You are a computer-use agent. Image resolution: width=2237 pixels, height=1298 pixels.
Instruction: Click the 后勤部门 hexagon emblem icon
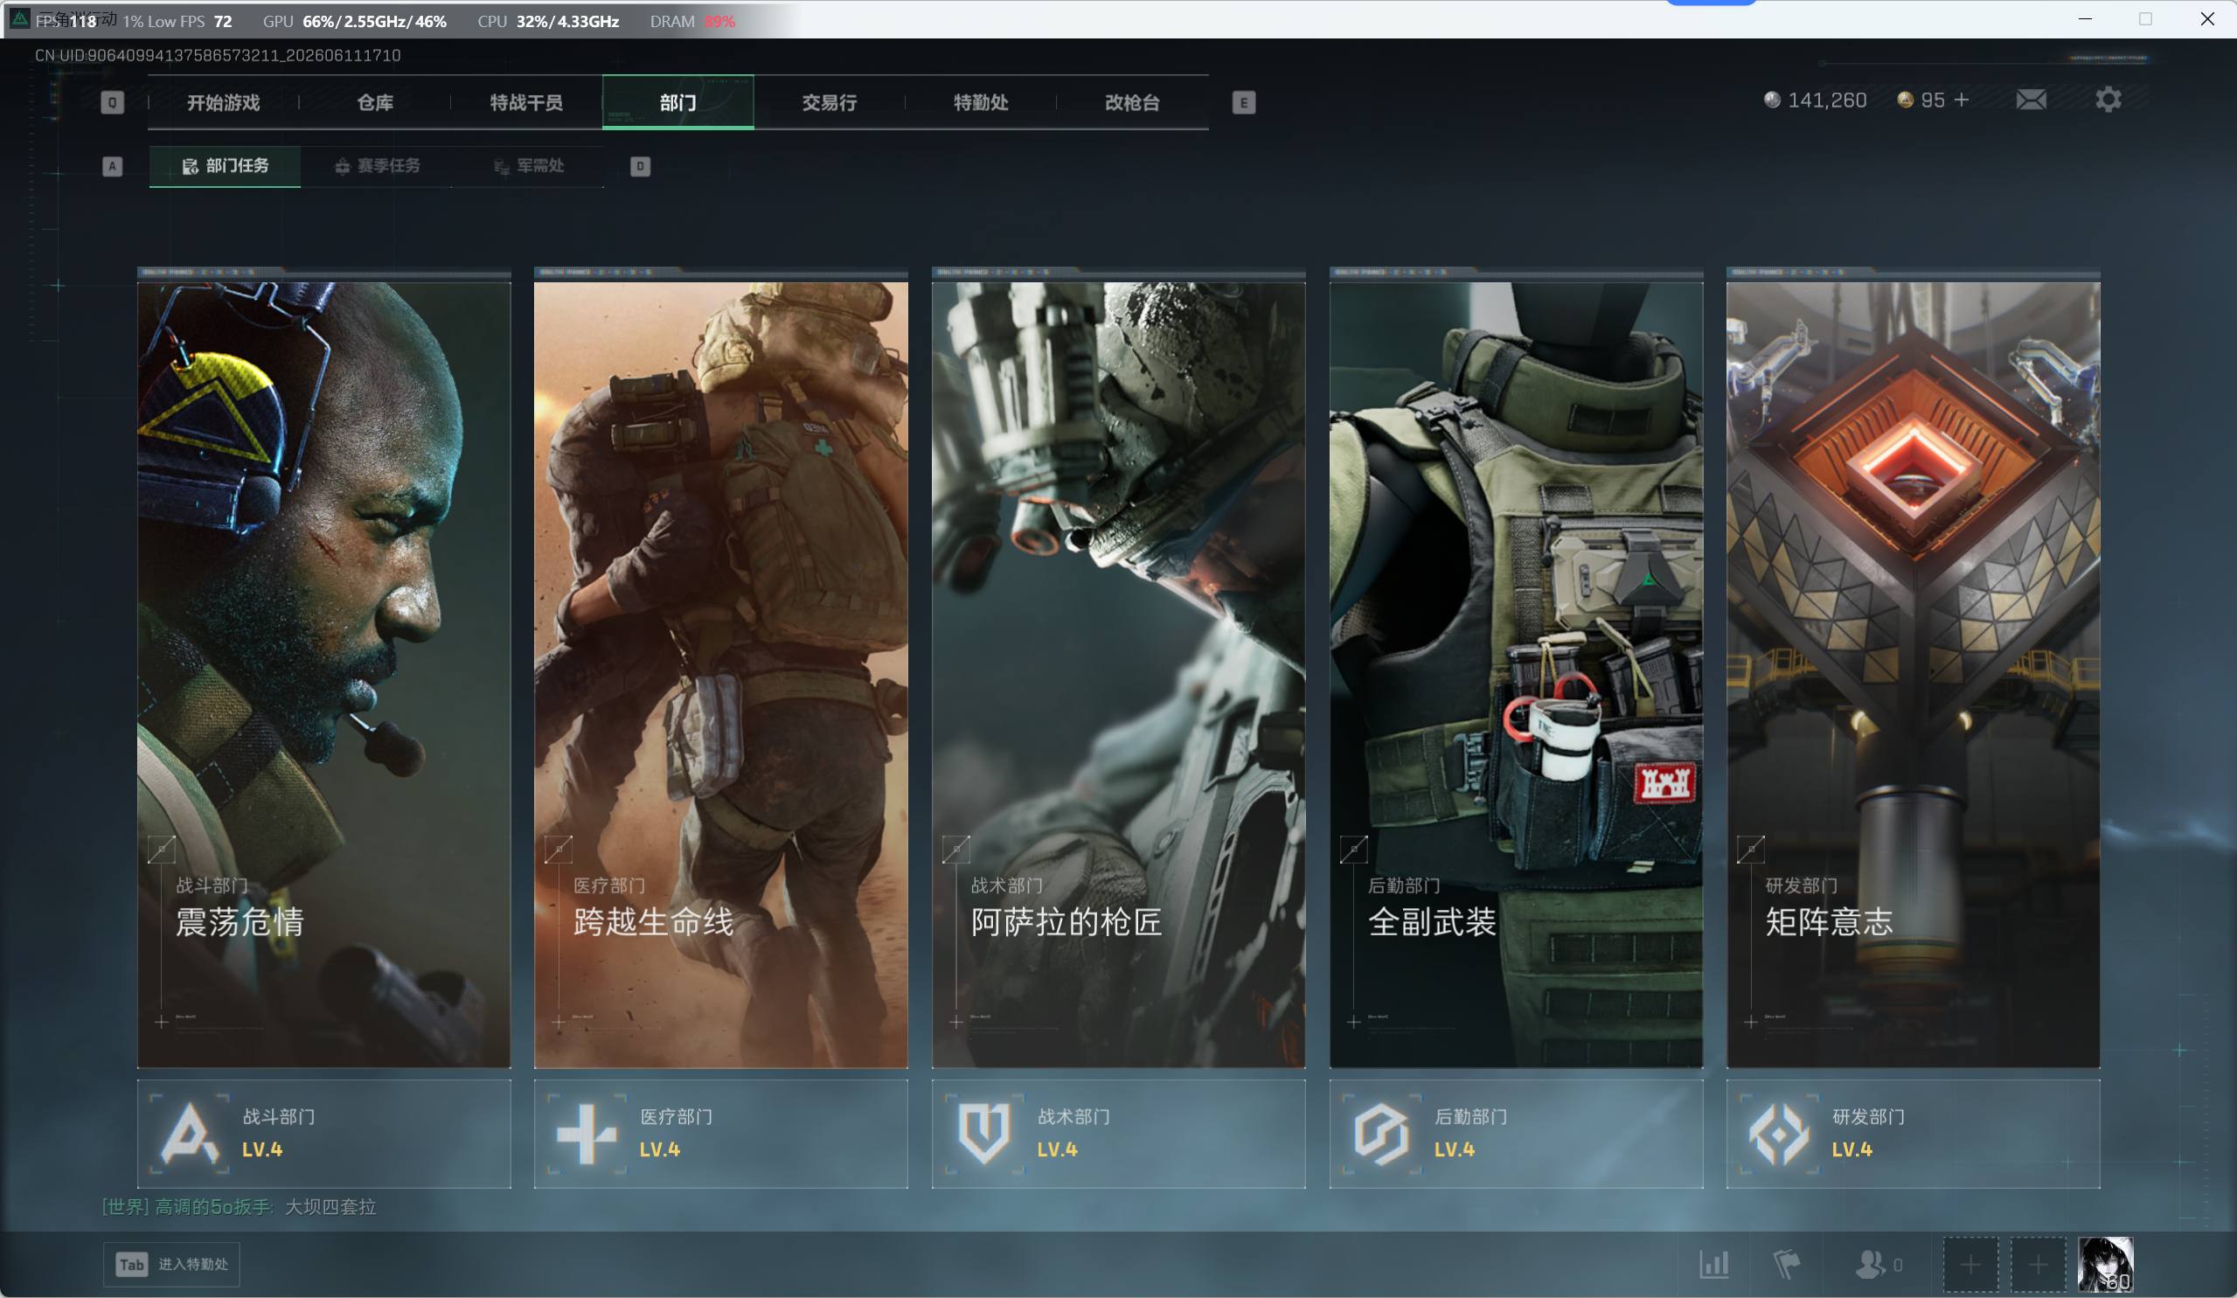pos(1381,1134)
